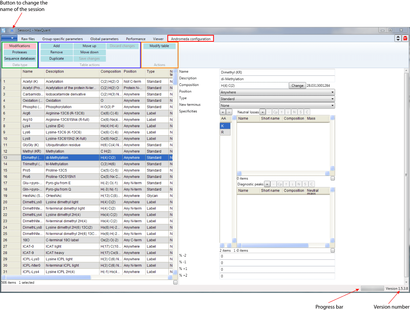The height and width of the screenshot is (310, 410).
Task: Remove a specificity with the Specificities minus button
Action: [x=229, y=112]
